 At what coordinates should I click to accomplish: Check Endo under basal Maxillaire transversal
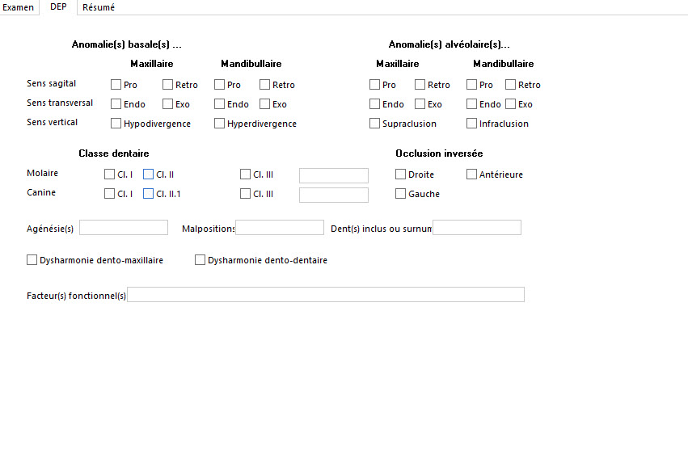(x=115, y=103)
